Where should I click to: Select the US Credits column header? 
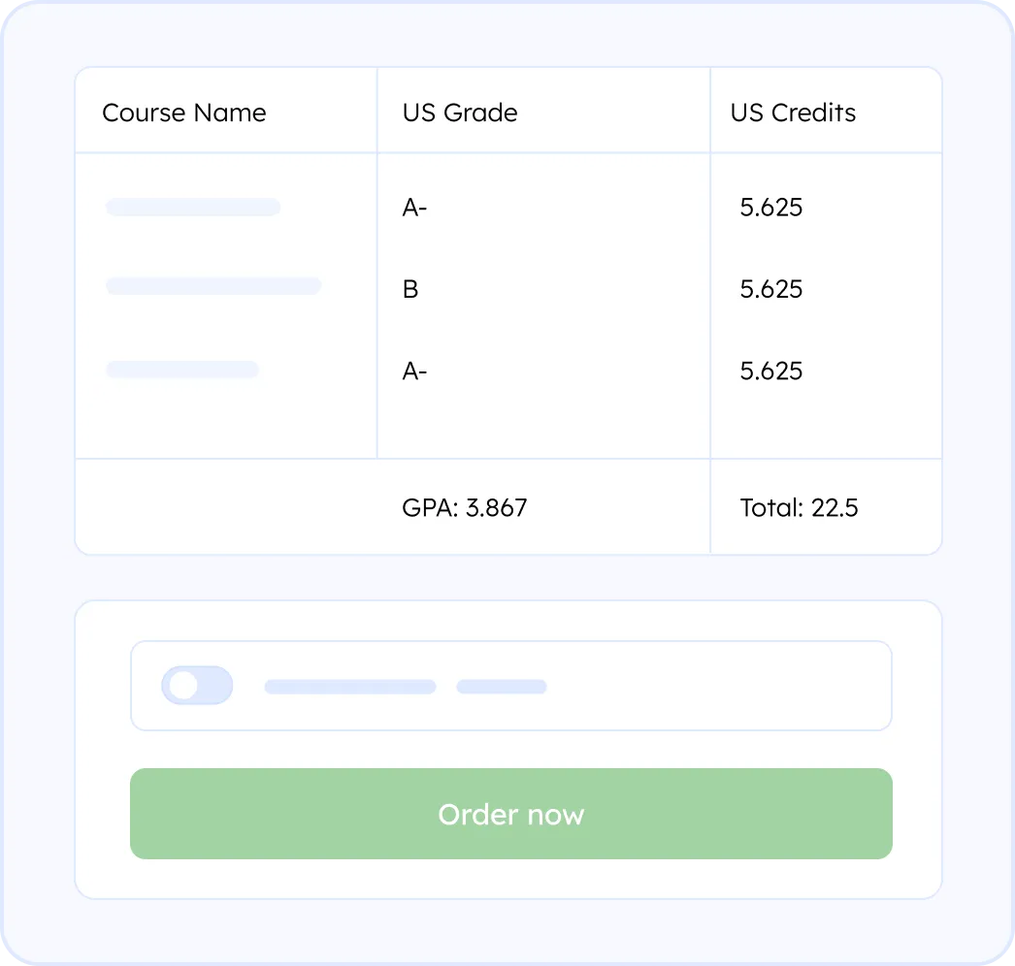point(793,113)
